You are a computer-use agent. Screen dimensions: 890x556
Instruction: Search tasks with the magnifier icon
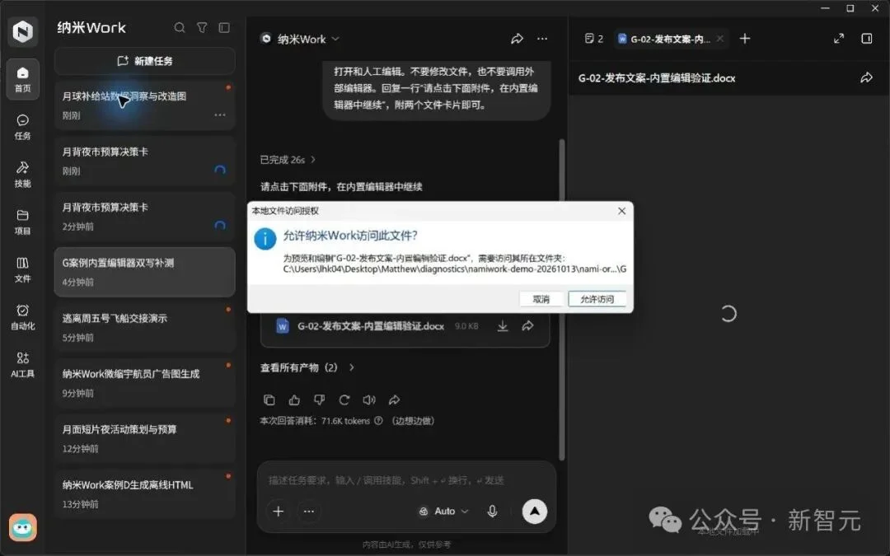[180, 28]
